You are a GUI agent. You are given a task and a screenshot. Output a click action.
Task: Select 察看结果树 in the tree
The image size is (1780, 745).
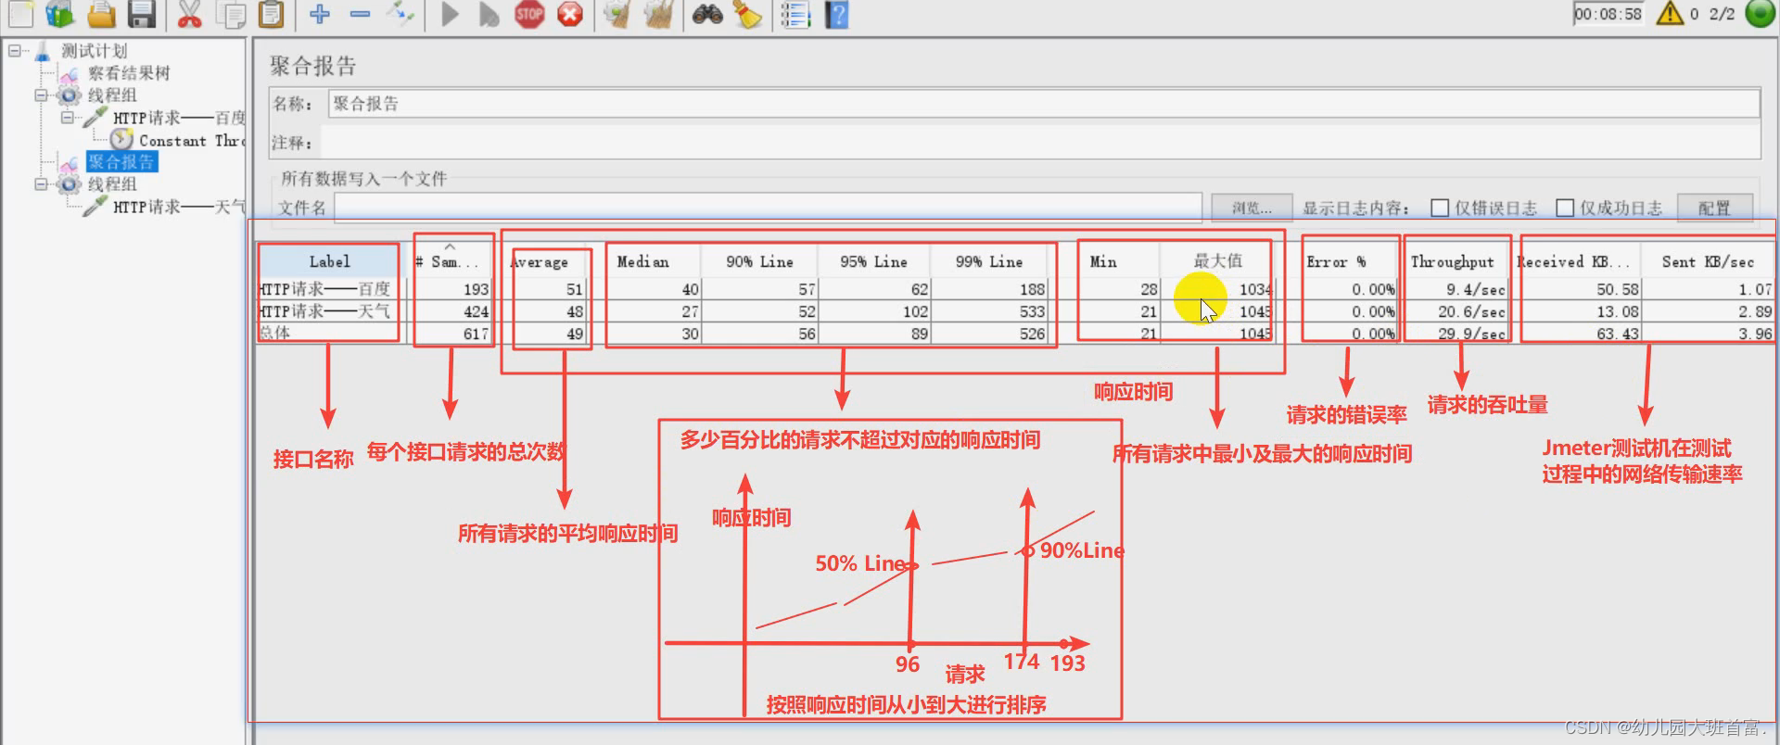point(129,73)
